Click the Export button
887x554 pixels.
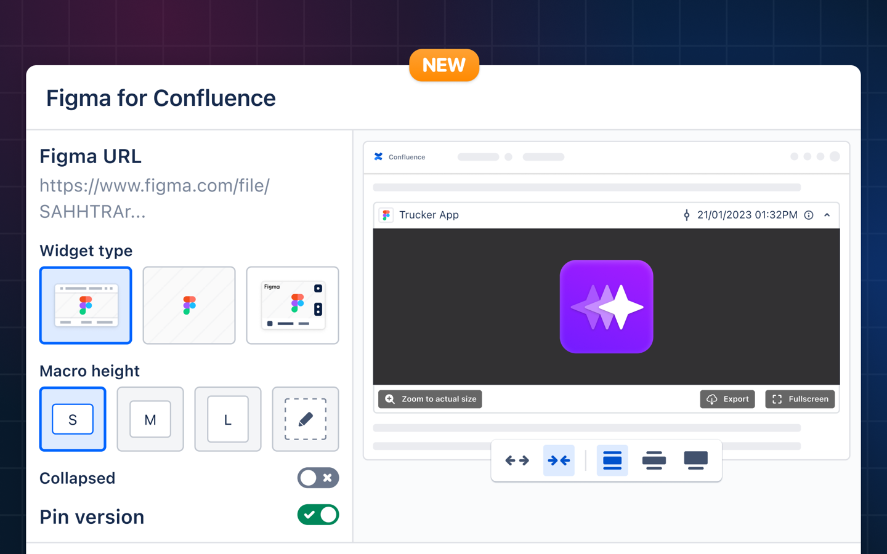point(727,399)
